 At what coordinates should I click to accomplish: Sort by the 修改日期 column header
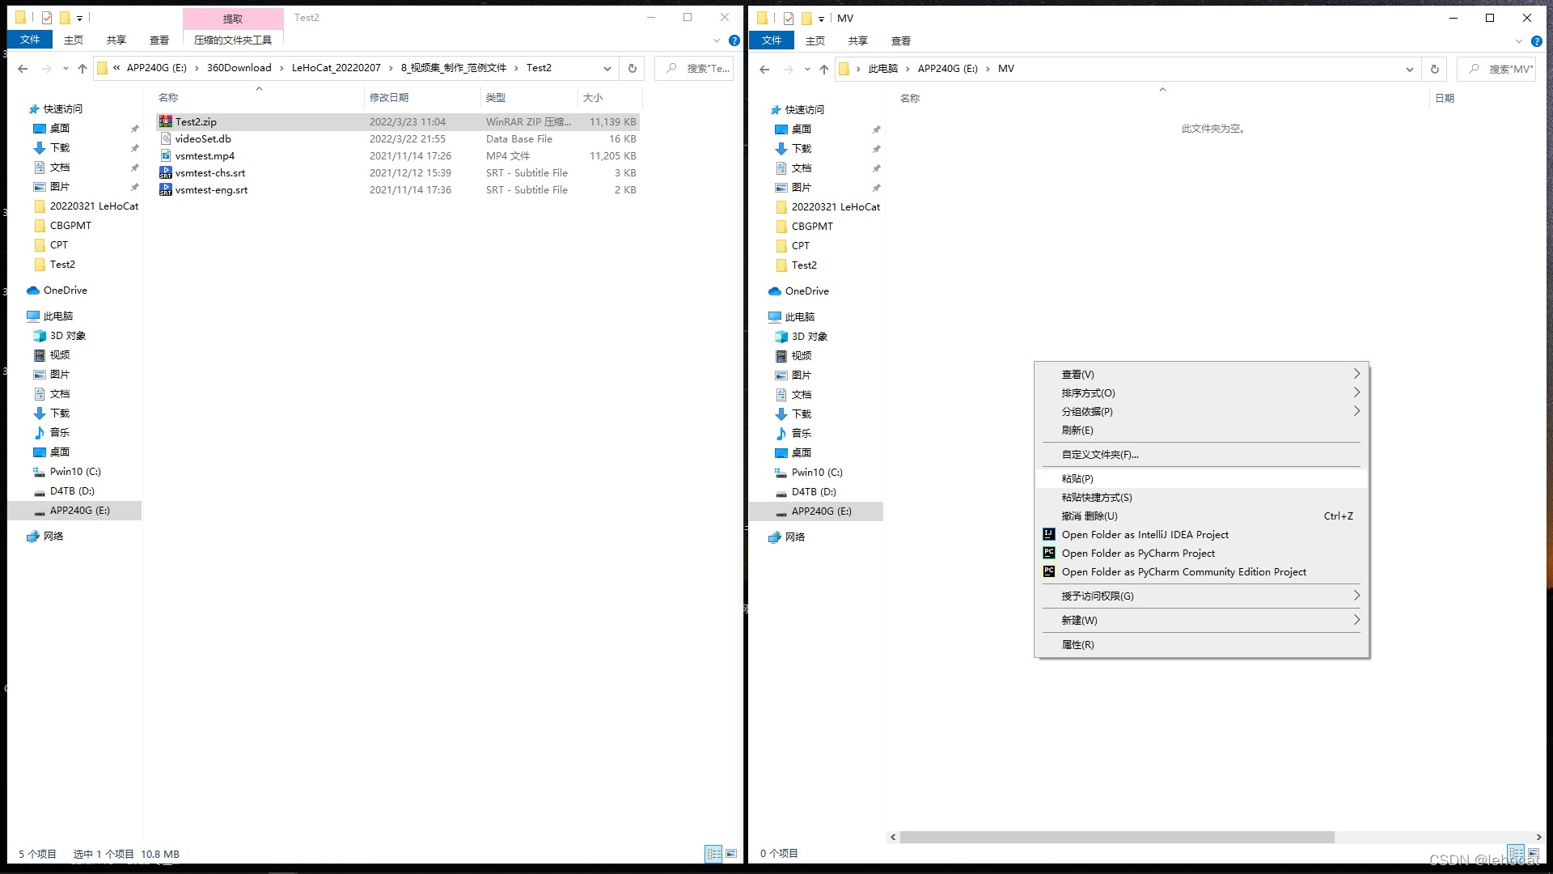[389, 97]
